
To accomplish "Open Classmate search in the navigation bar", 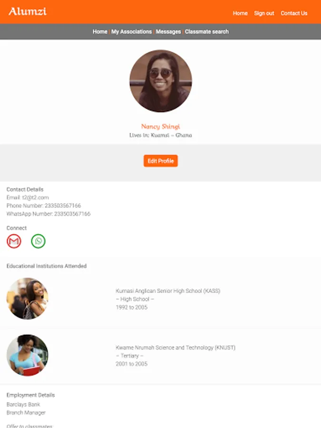I will pos(207,32).
